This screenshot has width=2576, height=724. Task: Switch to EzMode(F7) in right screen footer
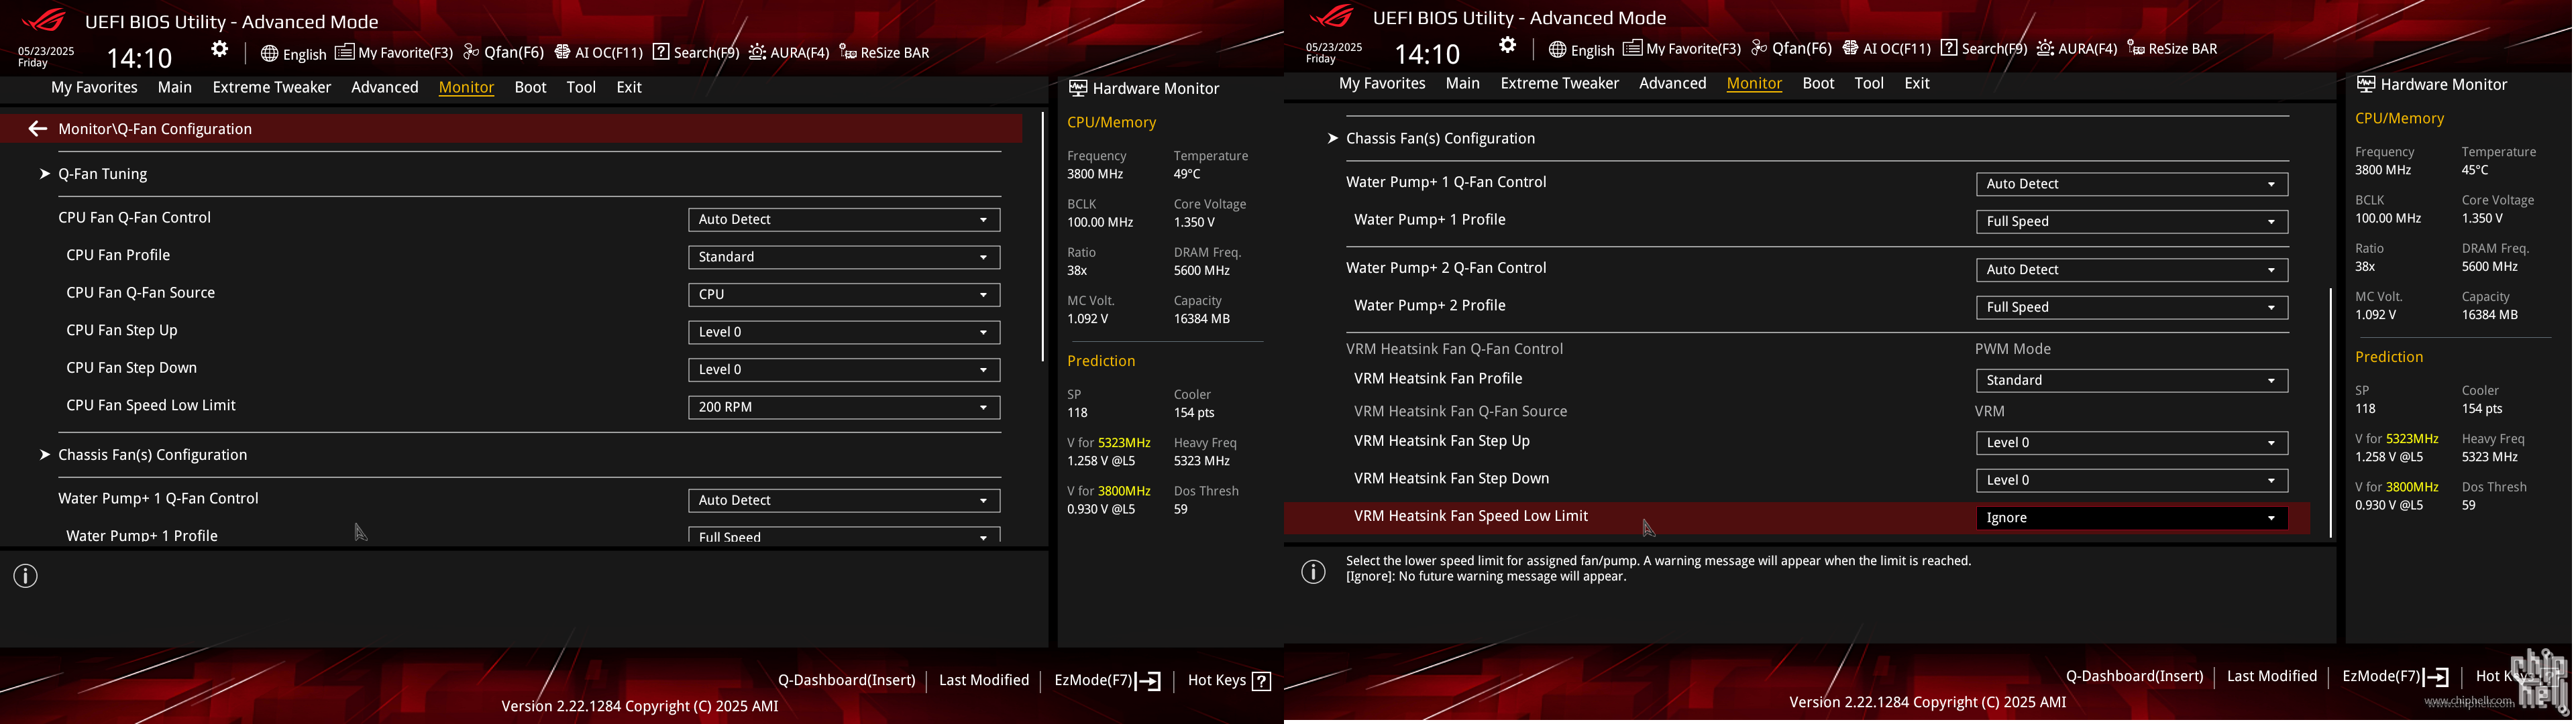tap(2395, 677)
